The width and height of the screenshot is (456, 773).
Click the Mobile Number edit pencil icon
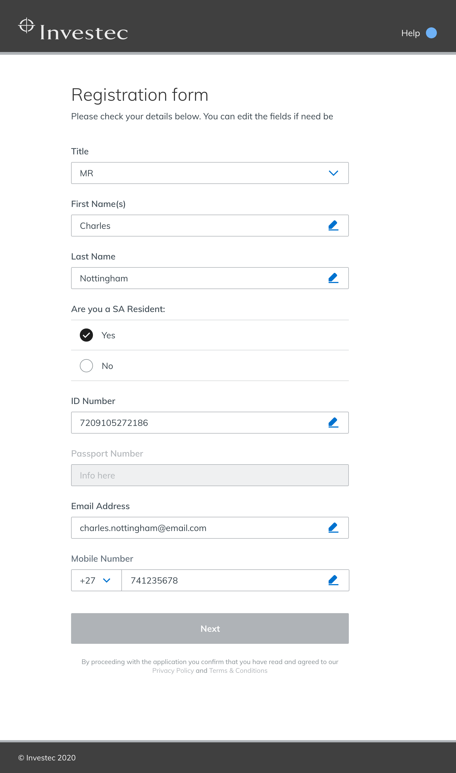pos(333,581)
